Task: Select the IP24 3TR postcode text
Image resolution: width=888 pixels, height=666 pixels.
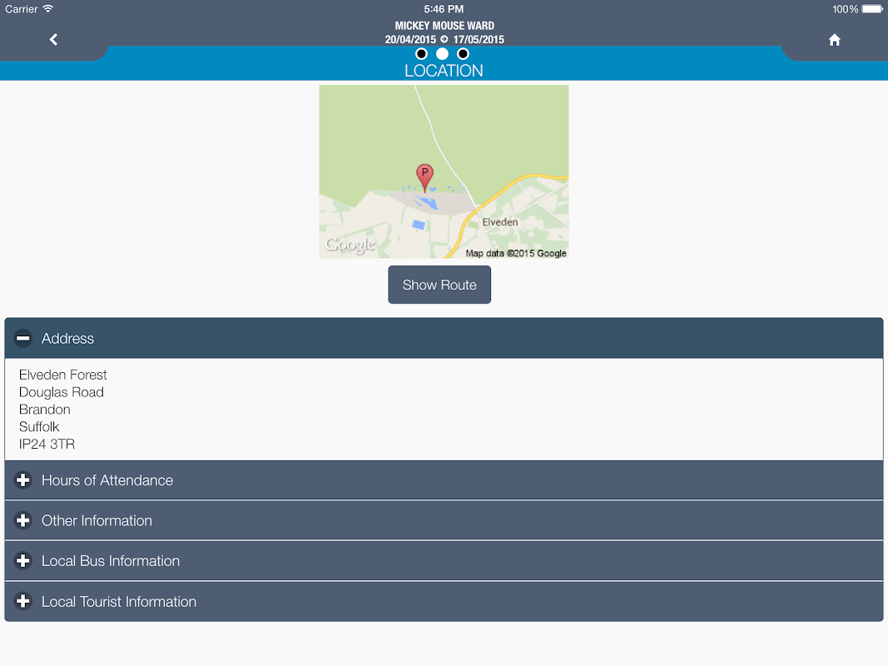Action: [47, 444]
